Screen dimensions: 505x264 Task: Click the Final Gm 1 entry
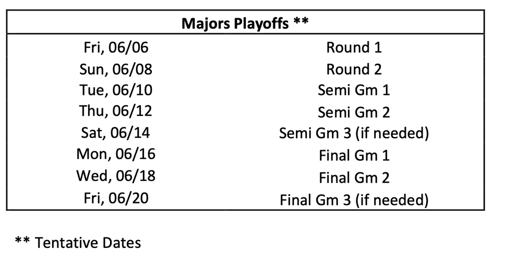click(x=354, y=155)
